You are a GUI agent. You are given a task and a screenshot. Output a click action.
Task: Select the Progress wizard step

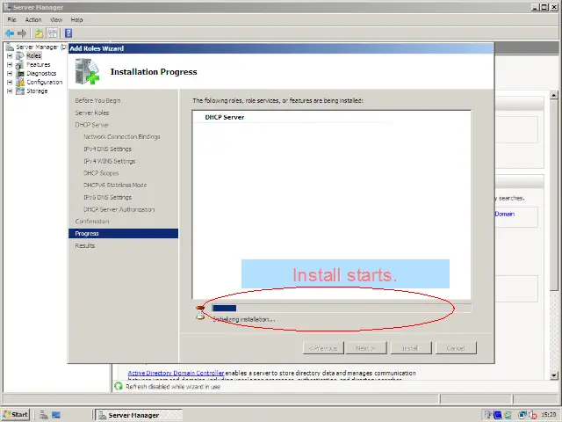click(123, 233)
